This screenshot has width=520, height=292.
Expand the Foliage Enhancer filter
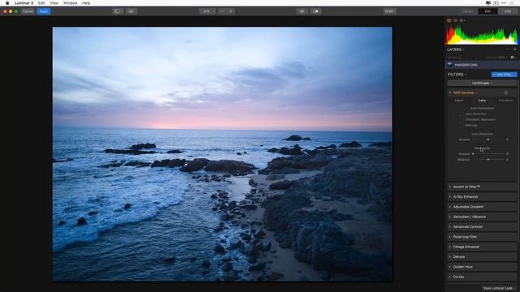482,247
